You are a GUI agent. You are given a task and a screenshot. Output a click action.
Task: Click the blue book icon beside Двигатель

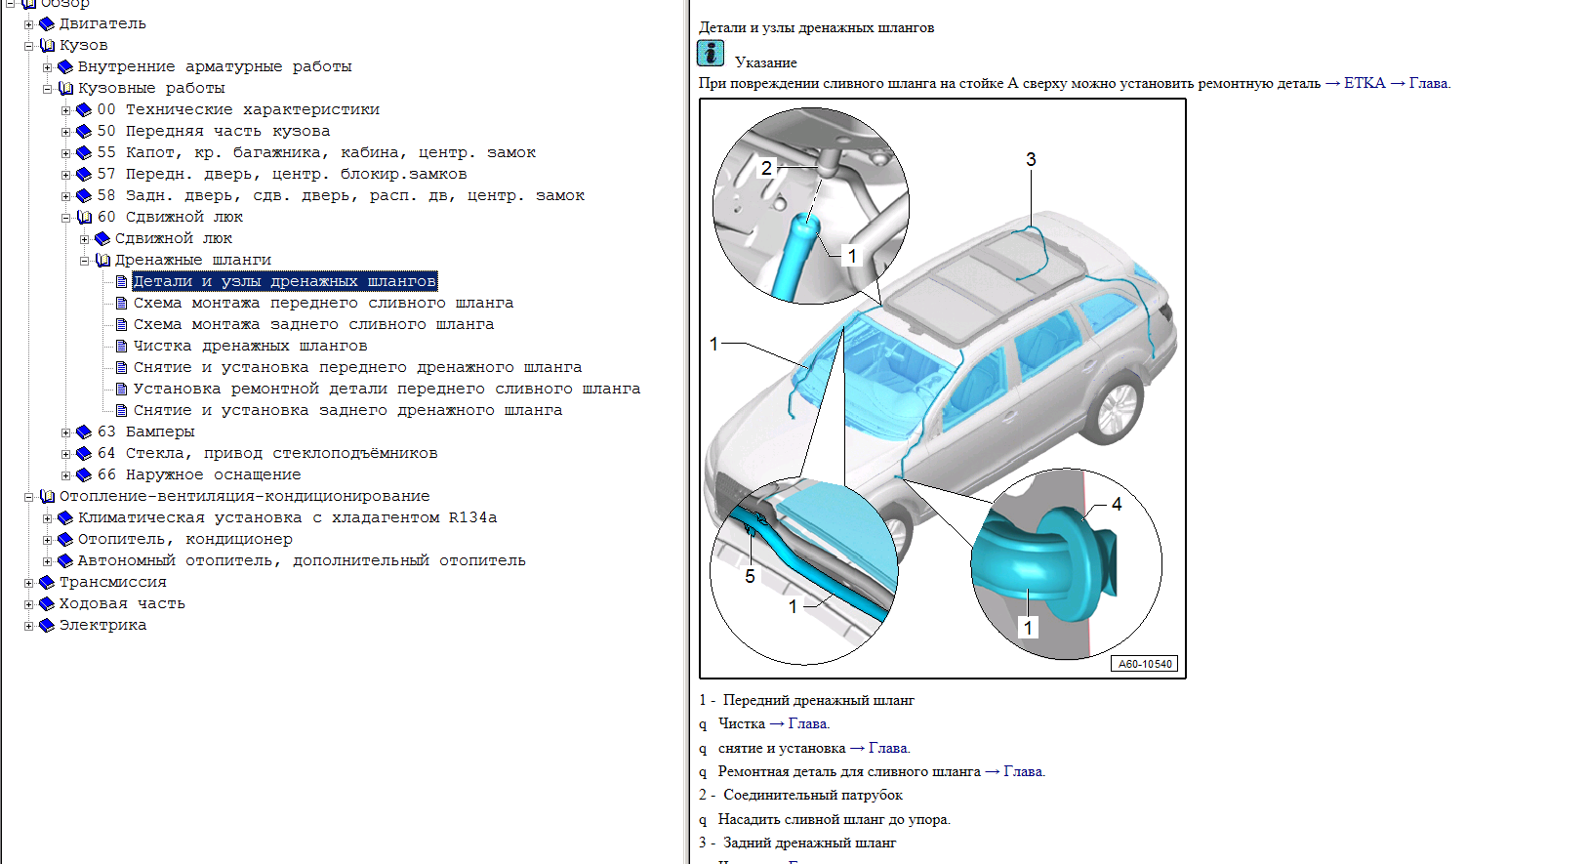click(x=47, y=23)
